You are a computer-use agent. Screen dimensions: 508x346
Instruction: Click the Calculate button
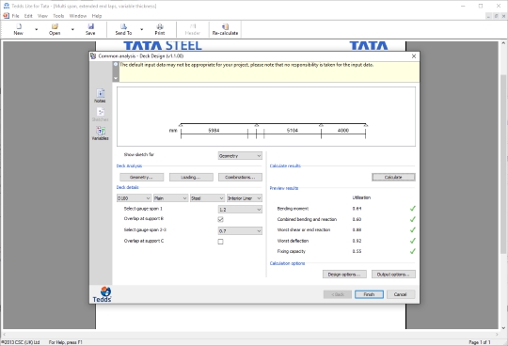pyautogui.click(x=393, y=177)
